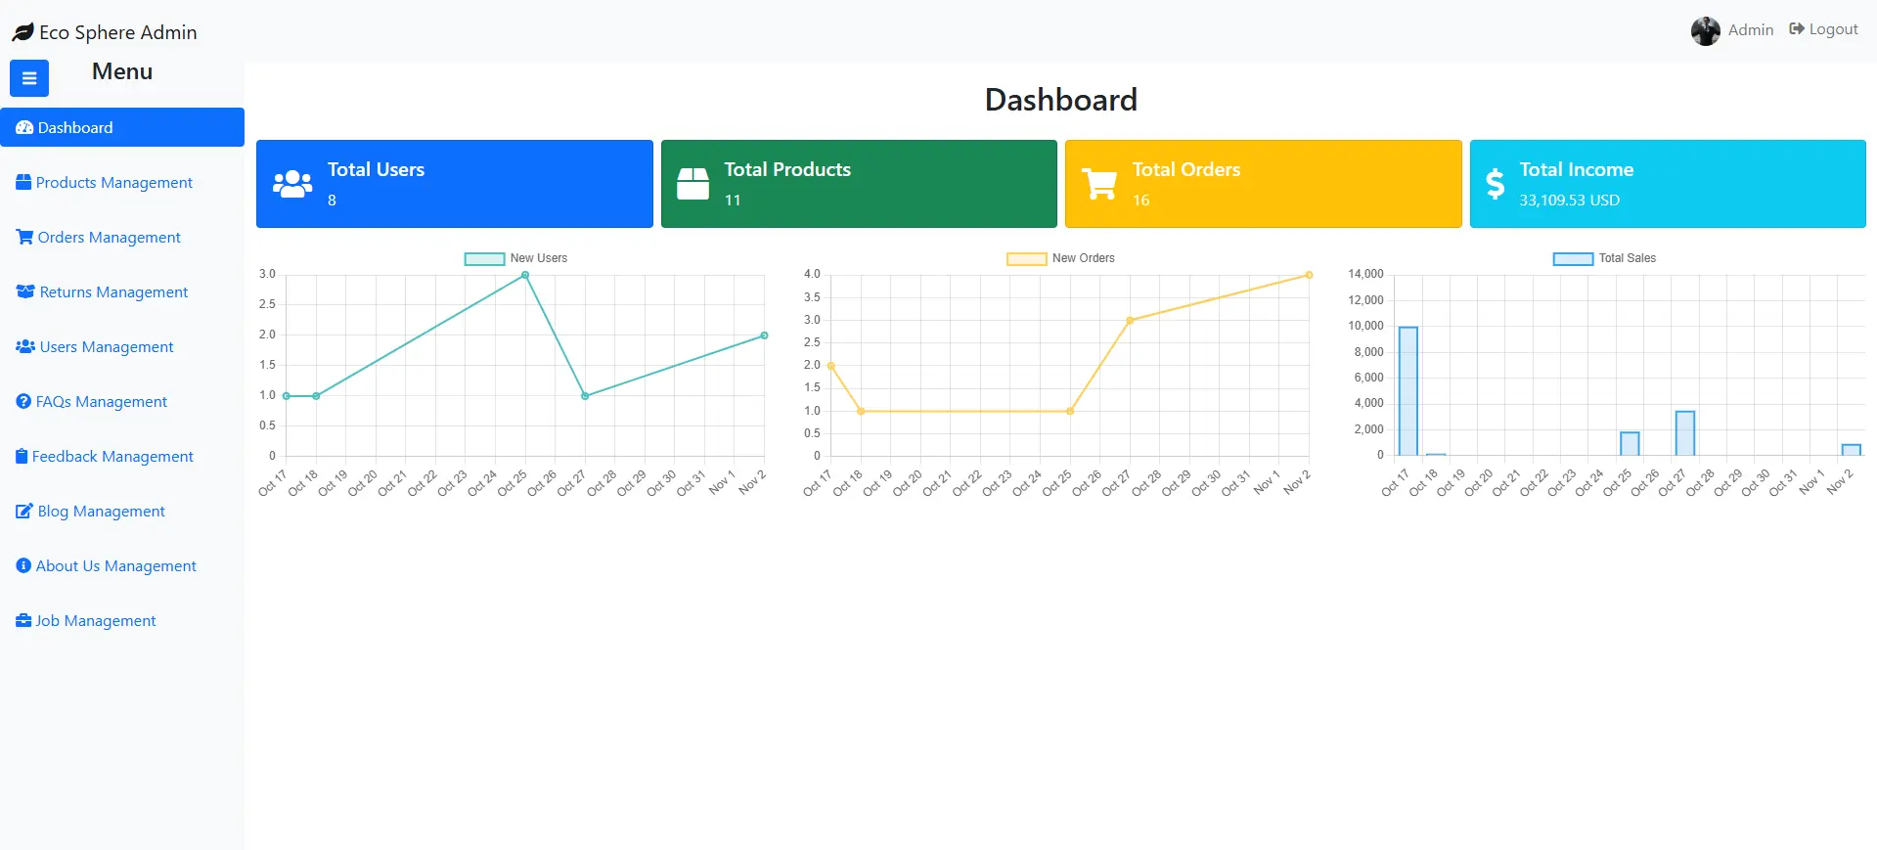
Task: Click the Feedback Management clipboard icon
Action: (22, 456)
